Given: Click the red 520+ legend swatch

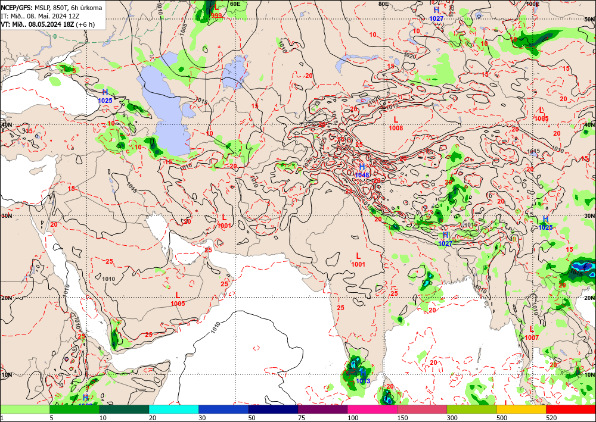Looking at the screenshot, I should tap(571, 410).
